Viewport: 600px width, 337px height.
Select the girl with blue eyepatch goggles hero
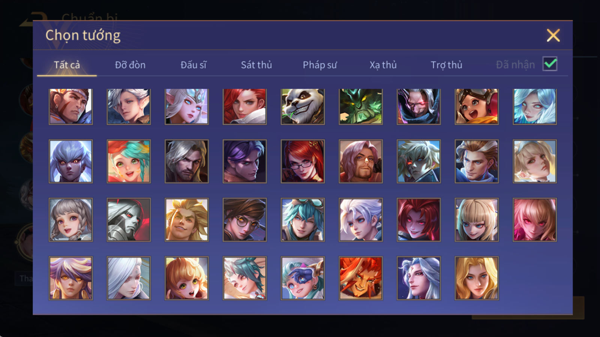pos(303,278)
